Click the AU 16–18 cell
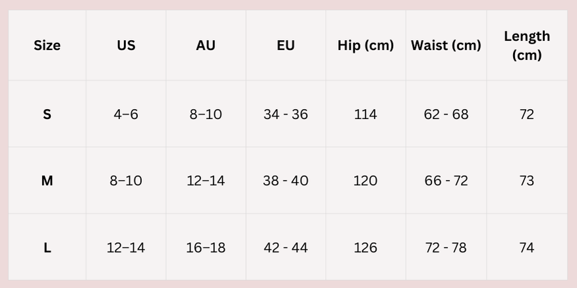 point(206,248)
